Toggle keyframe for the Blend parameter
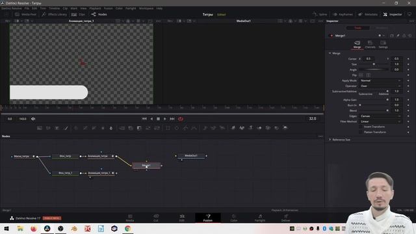This screenshot has width=416, height=234. 408,110
